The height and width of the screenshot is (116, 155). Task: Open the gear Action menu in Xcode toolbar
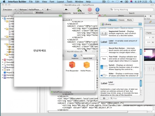click(x=48, y=9)
